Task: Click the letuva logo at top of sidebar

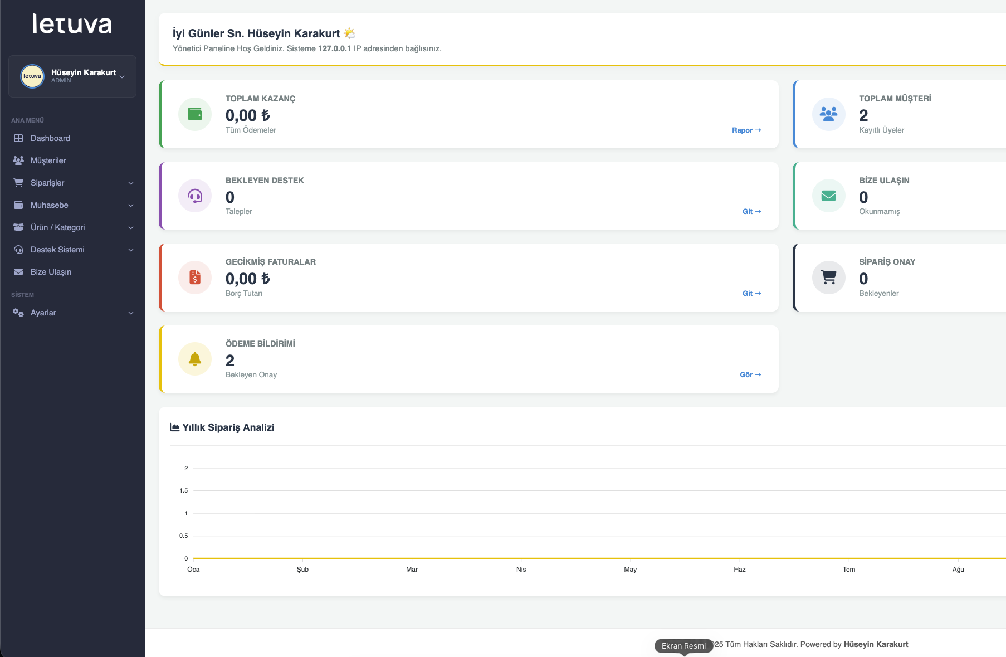Action: [72, 24]
